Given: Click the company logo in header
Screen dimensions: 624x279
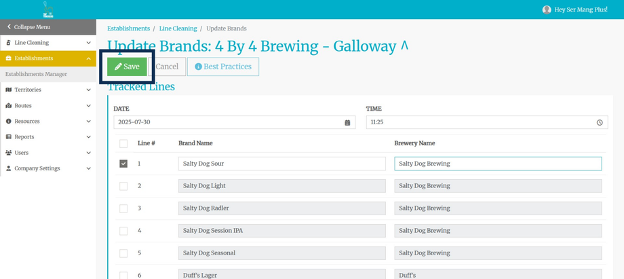Looking at the screenshot, I should coord(48,10).
